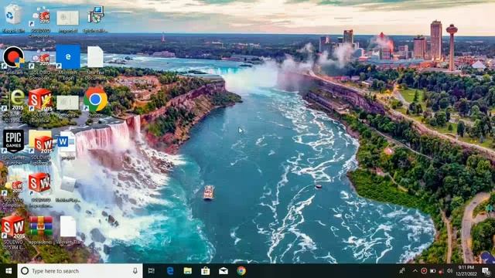Open Task View from the taskbar

click(152, 271)
